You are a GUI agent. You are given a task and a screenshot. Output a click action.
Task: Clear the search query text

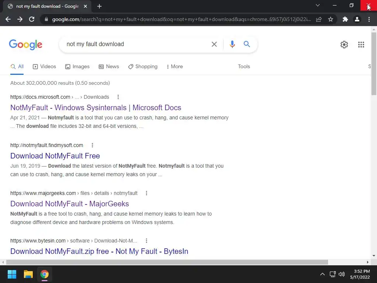point(214,44)
